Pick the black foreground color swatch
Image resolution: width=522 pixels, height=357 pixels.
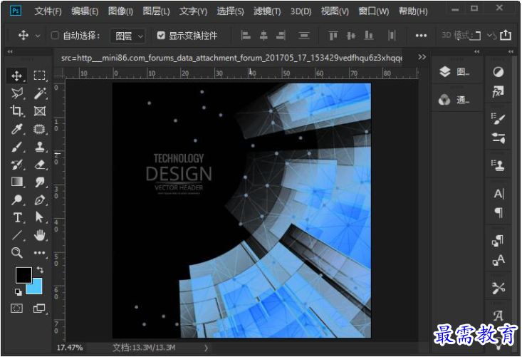(24, 275)
